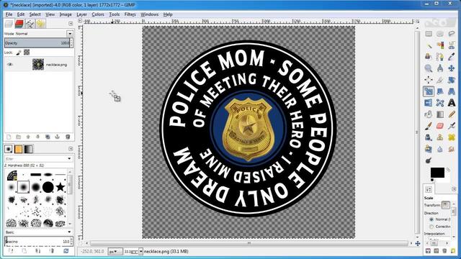461x259 pixels.
Task: Select the Alignment tool
Action: pos(429,80)
